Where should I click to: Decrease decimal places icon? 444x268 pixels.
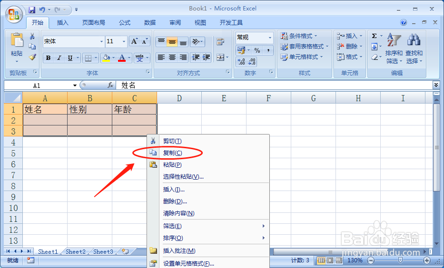click(x=252, y=61)
